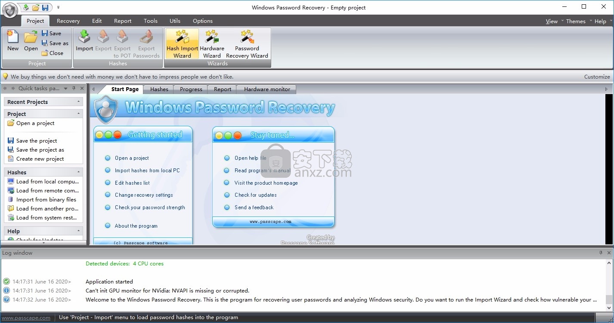Switch to the Progress document tab
The width and height of the screenshot is (614, 323).
click(x=191, y=89)
